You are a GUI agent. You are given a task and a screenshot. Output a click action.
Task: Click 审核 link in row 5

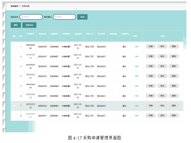[x=137, y=86]
